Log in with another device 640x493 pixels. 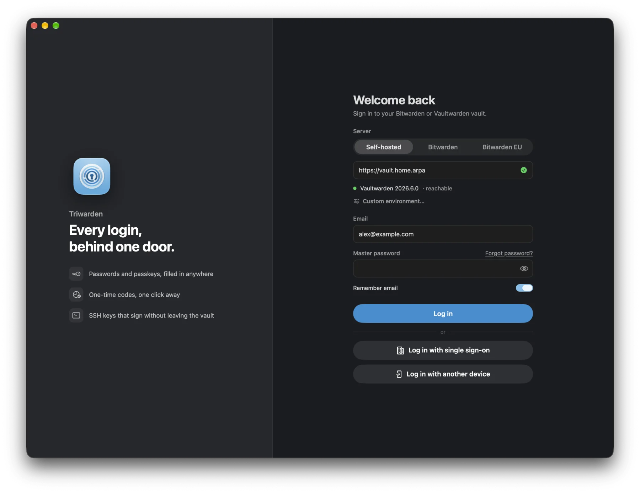[x=443, y=374]
